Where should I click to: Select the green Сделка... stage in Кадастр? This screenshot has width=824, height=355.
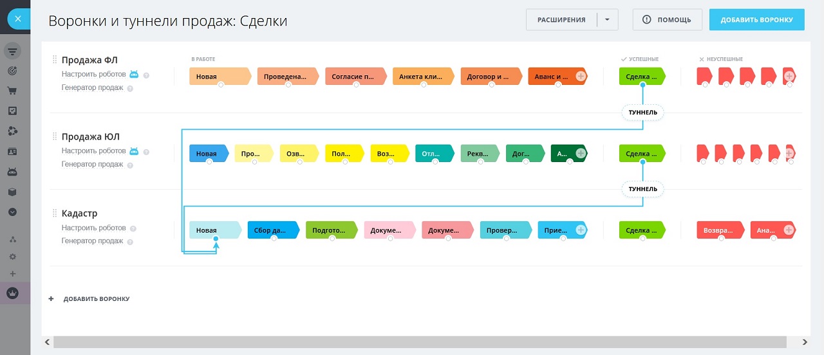pos(642,230)
